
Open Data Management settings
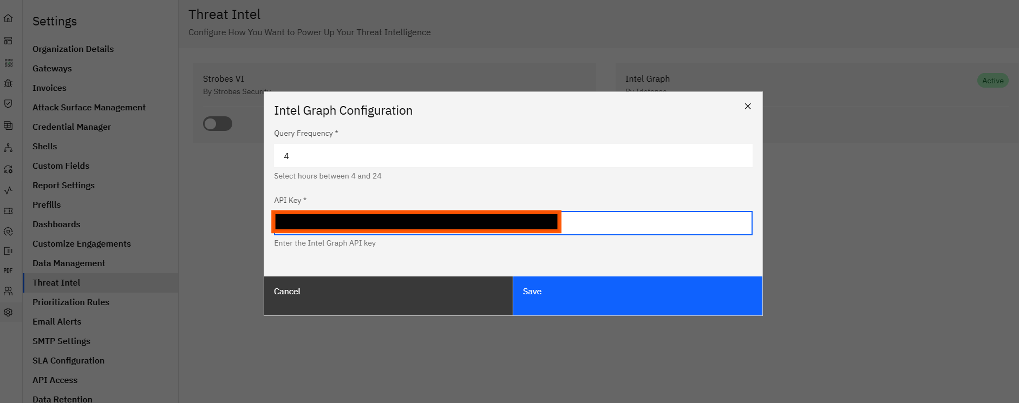click(x=69, y=263)
